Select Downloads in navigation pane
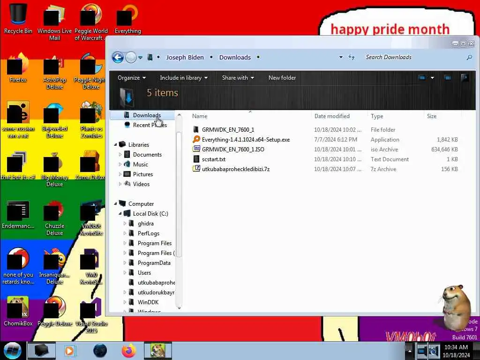480x360 pixels. pyautogui.click(x=147, y=115)
